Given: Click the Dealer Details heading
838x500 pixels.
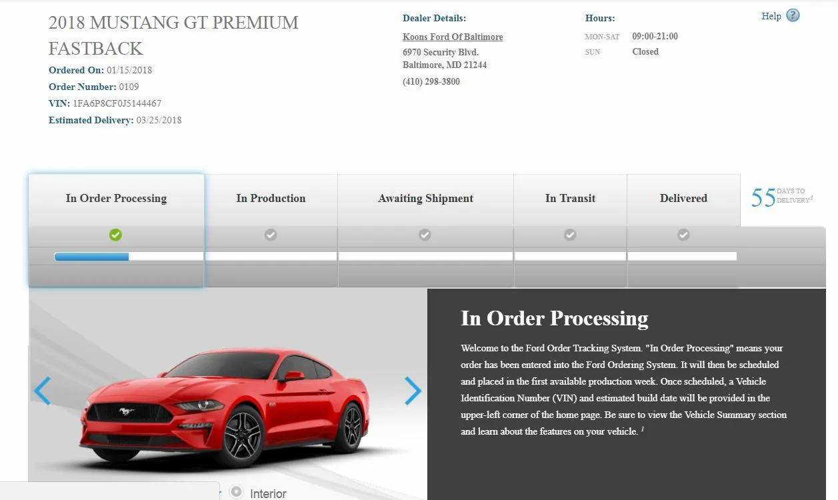Looking at the screenshot, I should coord(435,18).
